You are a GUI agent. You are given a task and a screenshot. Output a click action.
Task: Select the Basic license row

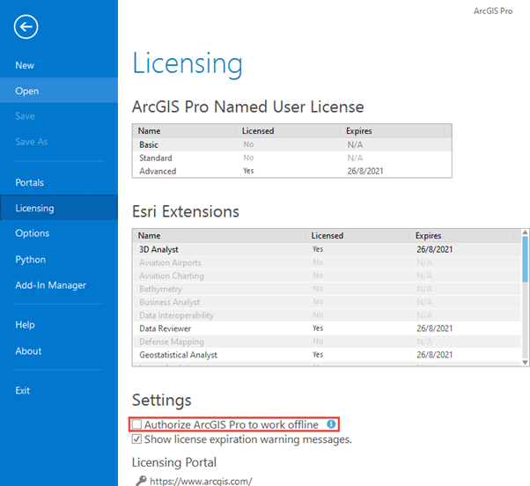tap(292, 144)
